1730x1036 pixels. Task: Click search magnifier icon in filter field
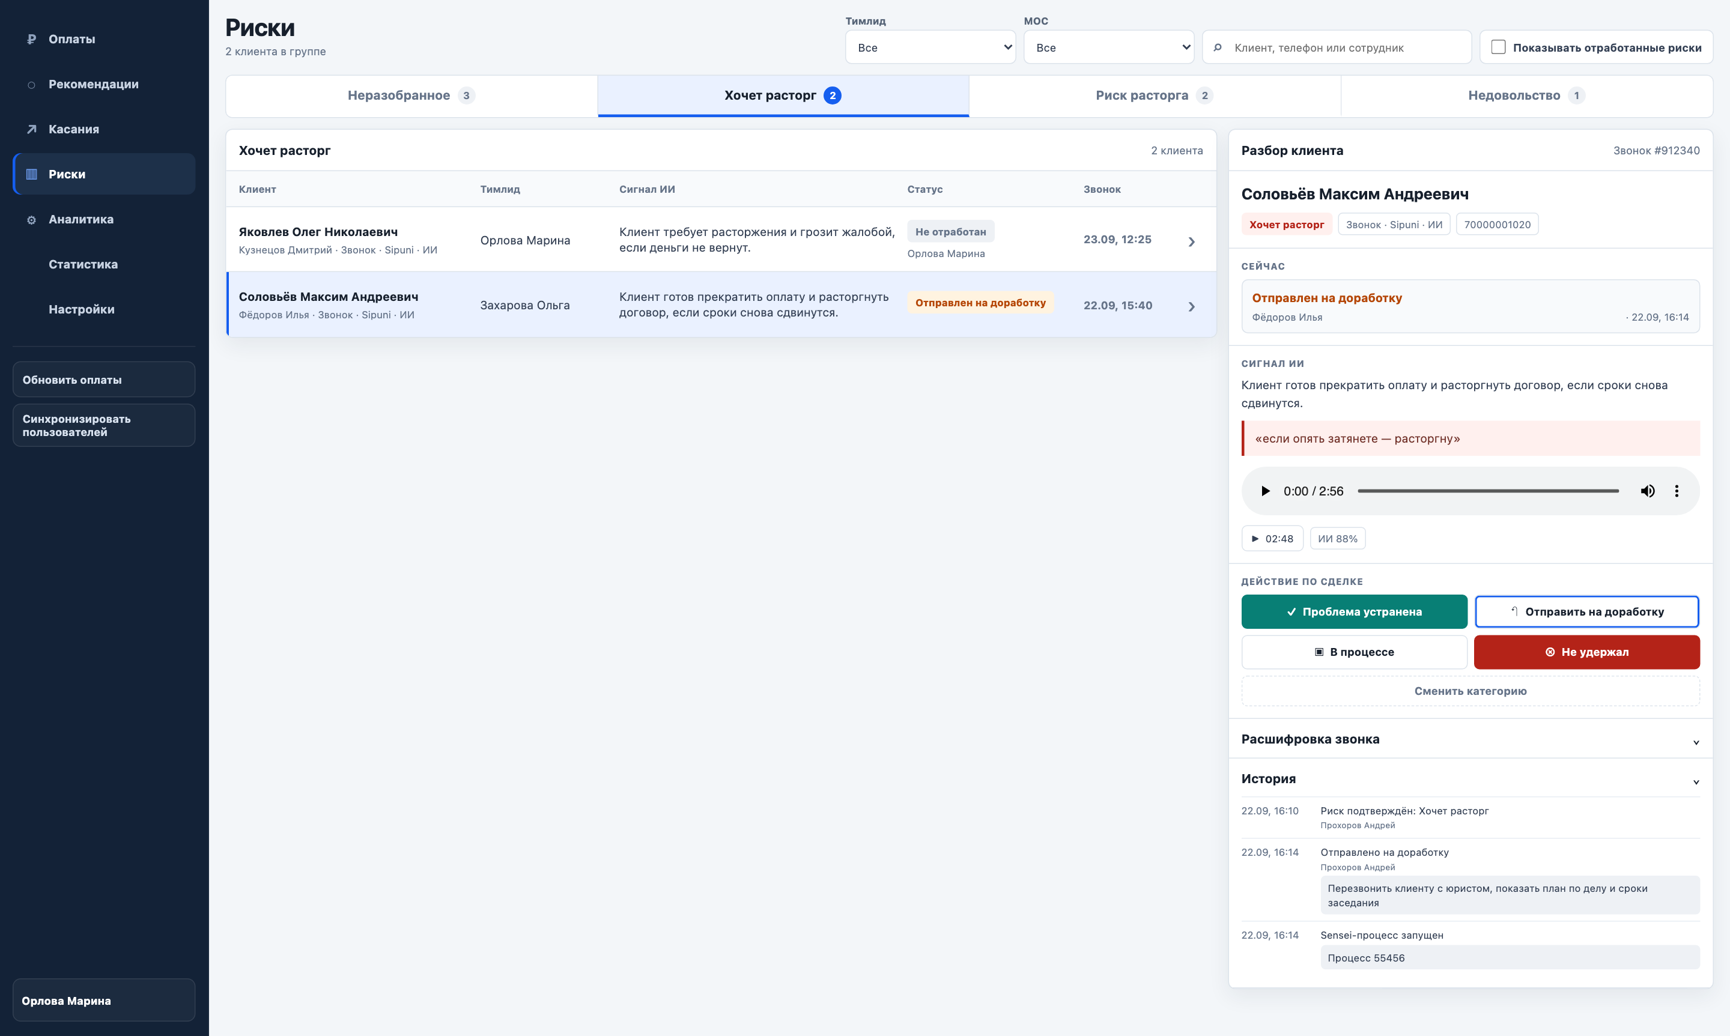pos(1218,47)
